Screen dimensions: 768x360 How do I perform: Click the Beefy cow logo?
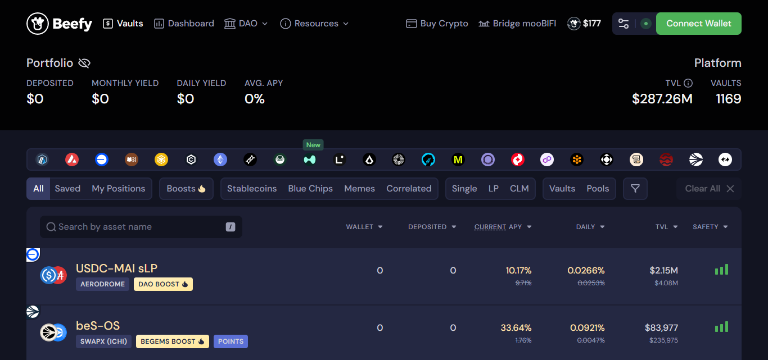pos(59,24)
